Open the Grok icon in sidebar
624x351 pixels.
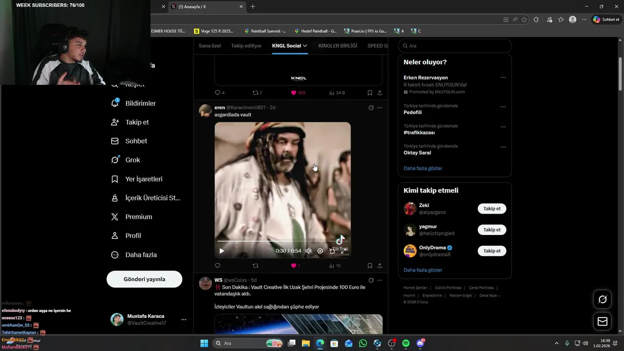[x=115, y=160]
